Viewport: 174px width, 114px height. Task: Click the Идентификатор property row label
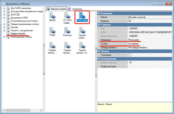[x=109, y=36]
